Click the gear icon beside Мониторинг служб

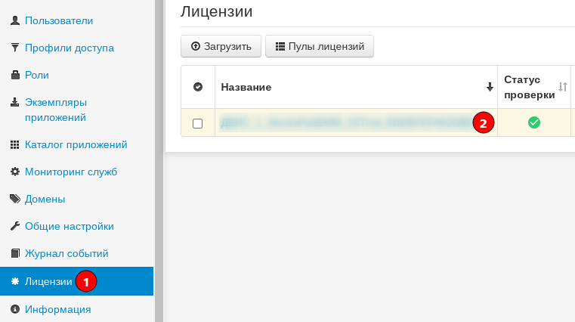(x=14, y=172)
